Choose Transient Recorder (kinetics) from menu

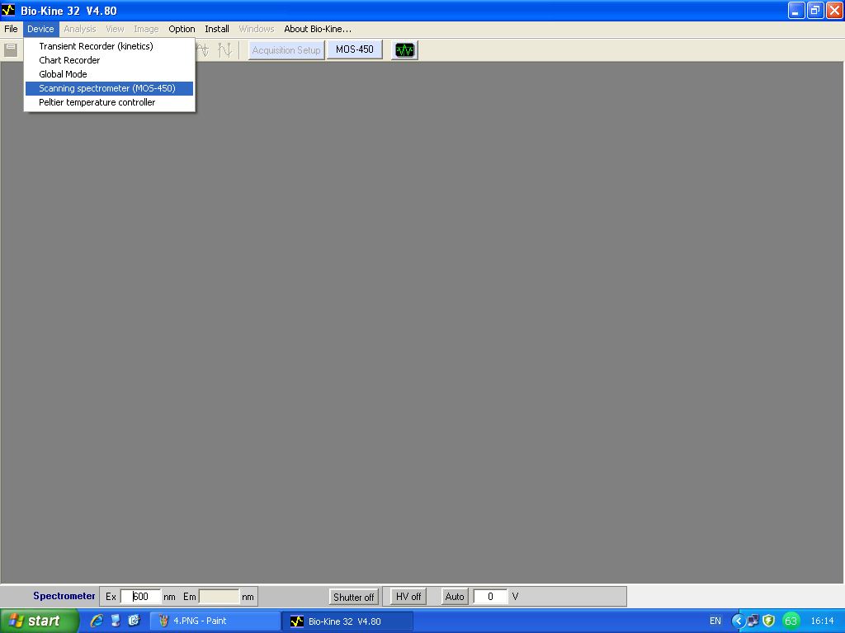click(x=96, y=46)
